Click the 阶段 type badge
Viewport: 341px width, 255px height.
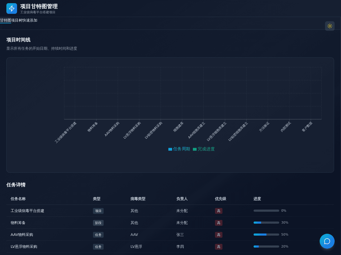tap(98, 223)
